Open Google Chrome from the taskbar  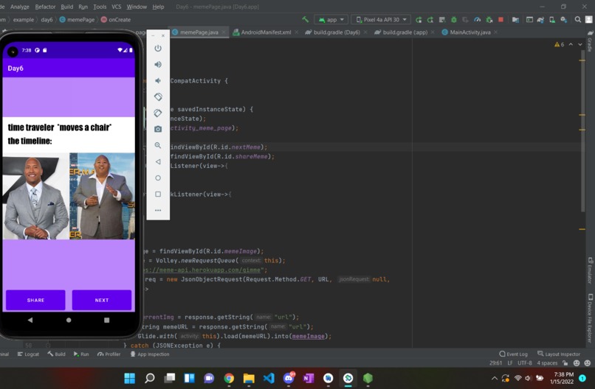click(x=229, y=378)
